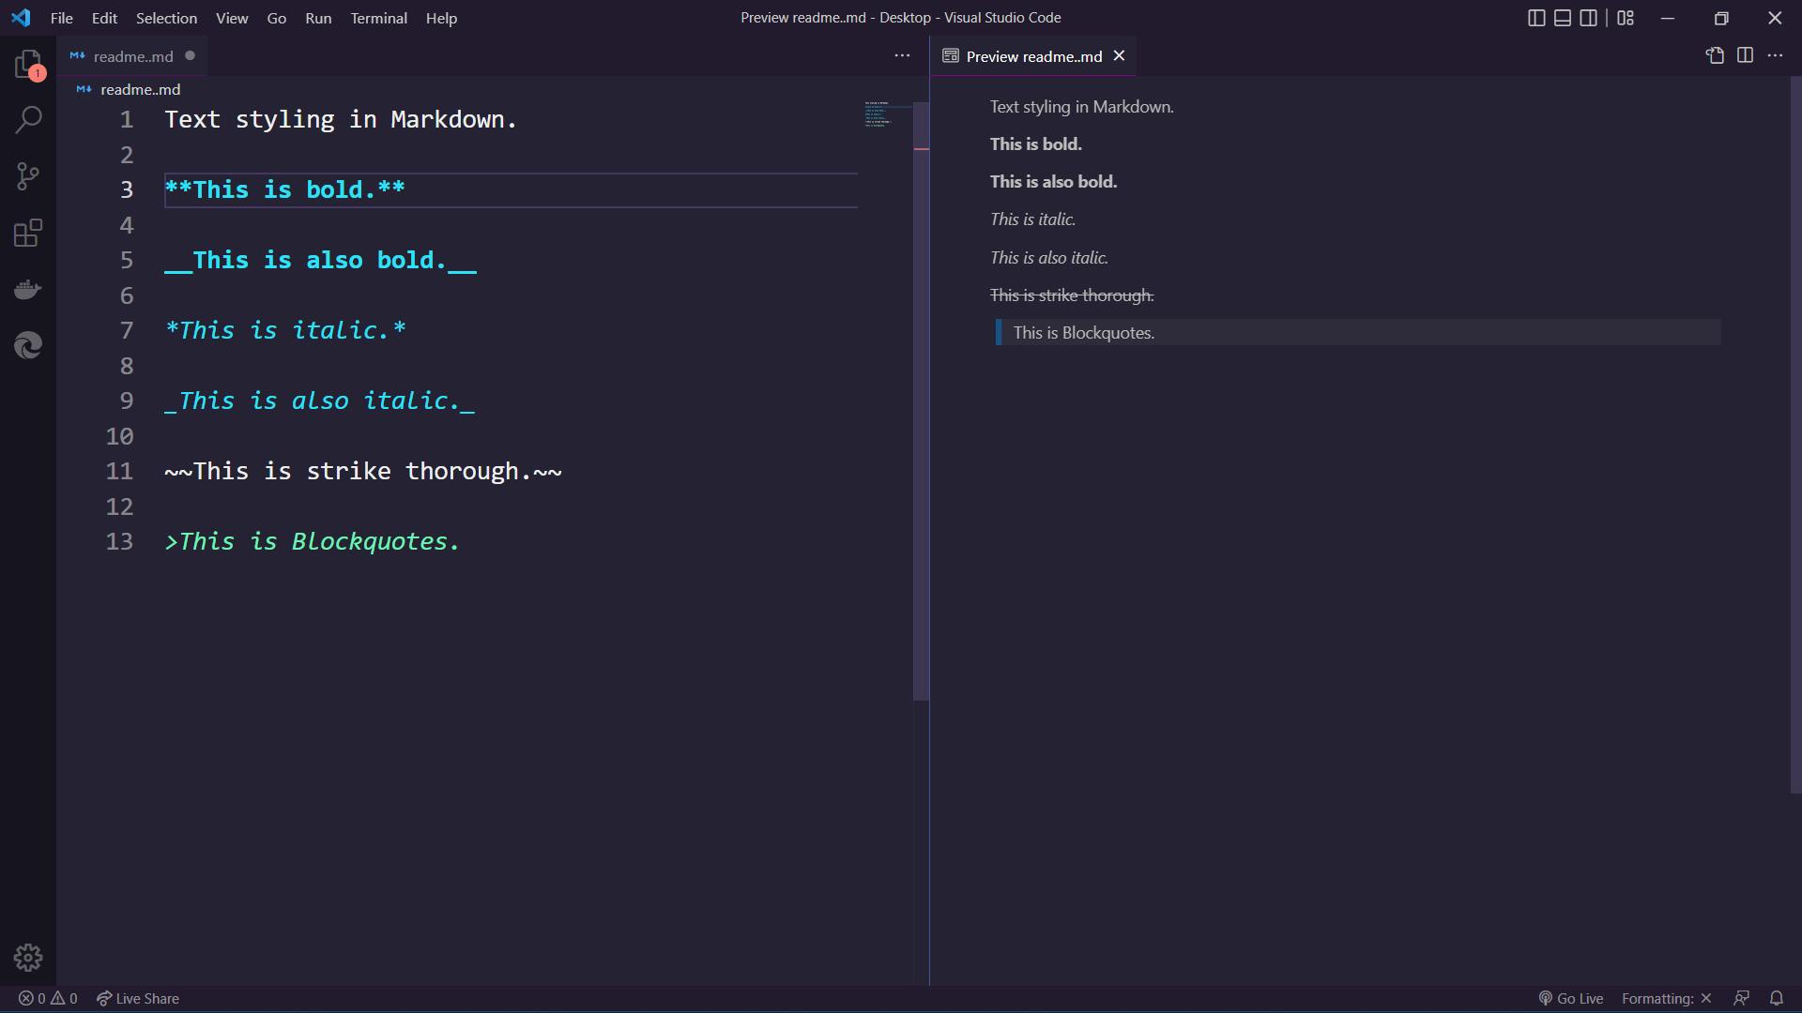The image size is (1802, 1013).
Task: Click the readme..md breadcrumb
Action: 129,89
